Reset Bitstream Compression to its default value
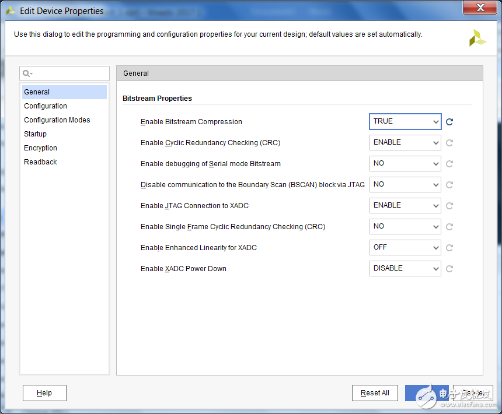The image size is (502, 414). point(449,122)
